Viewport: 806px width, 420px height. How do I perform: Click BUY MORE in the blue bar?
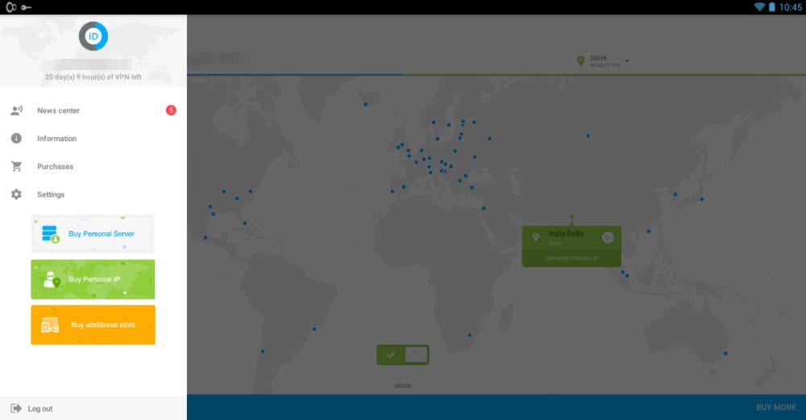(775, 407)
